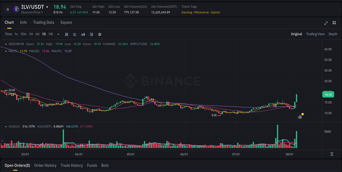The image size is (342, 172).
Task: Switch to Trading View chart mode
Action: pyautogui.click(x=315, y=34)
